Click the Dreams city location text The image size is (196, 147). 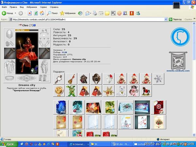27,85
